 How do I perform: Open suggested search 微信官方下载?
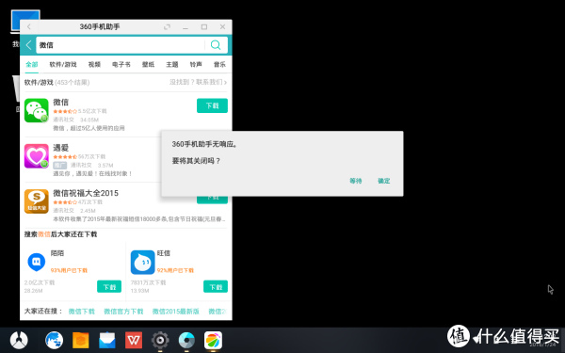[x=123, y=312]
